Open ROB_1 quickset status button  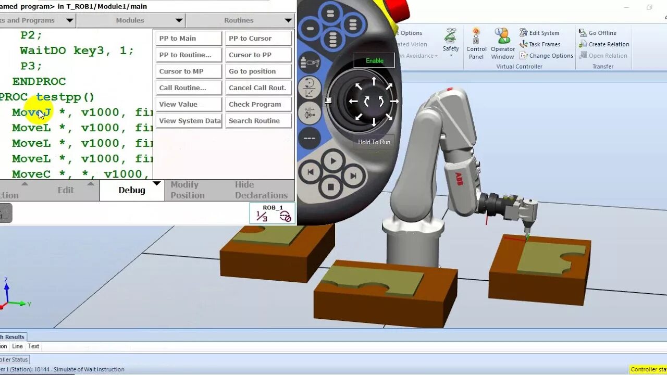[x=272, y=214]
